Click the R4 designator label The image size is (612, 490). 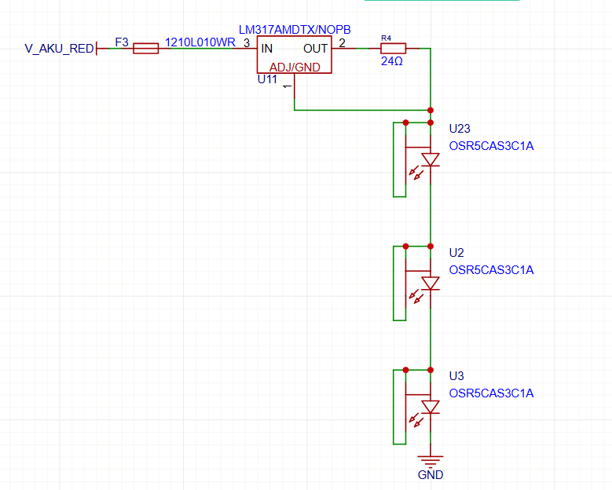(386, 38)
